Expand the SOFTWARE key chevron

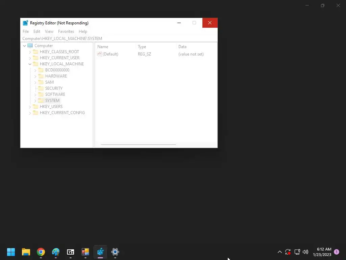point(35,95)
